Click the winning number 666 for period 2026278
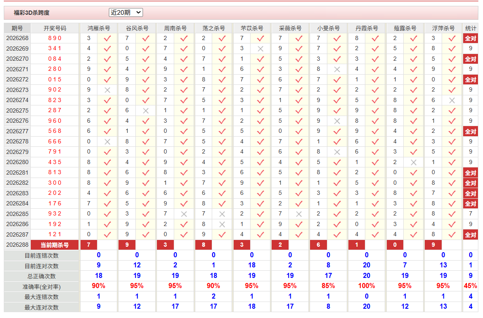Viewport: 483px width, 318px height. [55, 142]
